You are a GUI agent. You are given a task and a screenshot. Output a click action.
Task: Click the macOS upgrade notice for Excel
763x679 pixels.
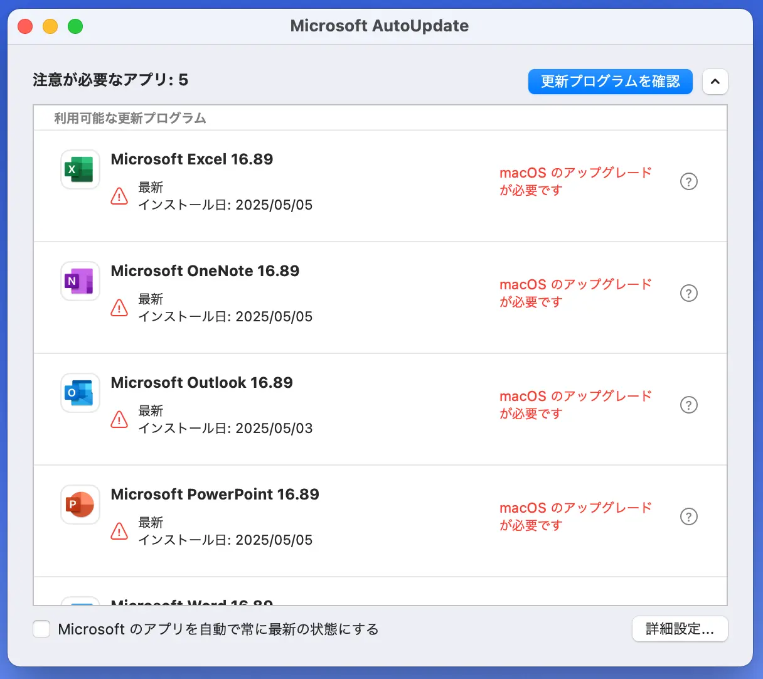coord(575,181)
